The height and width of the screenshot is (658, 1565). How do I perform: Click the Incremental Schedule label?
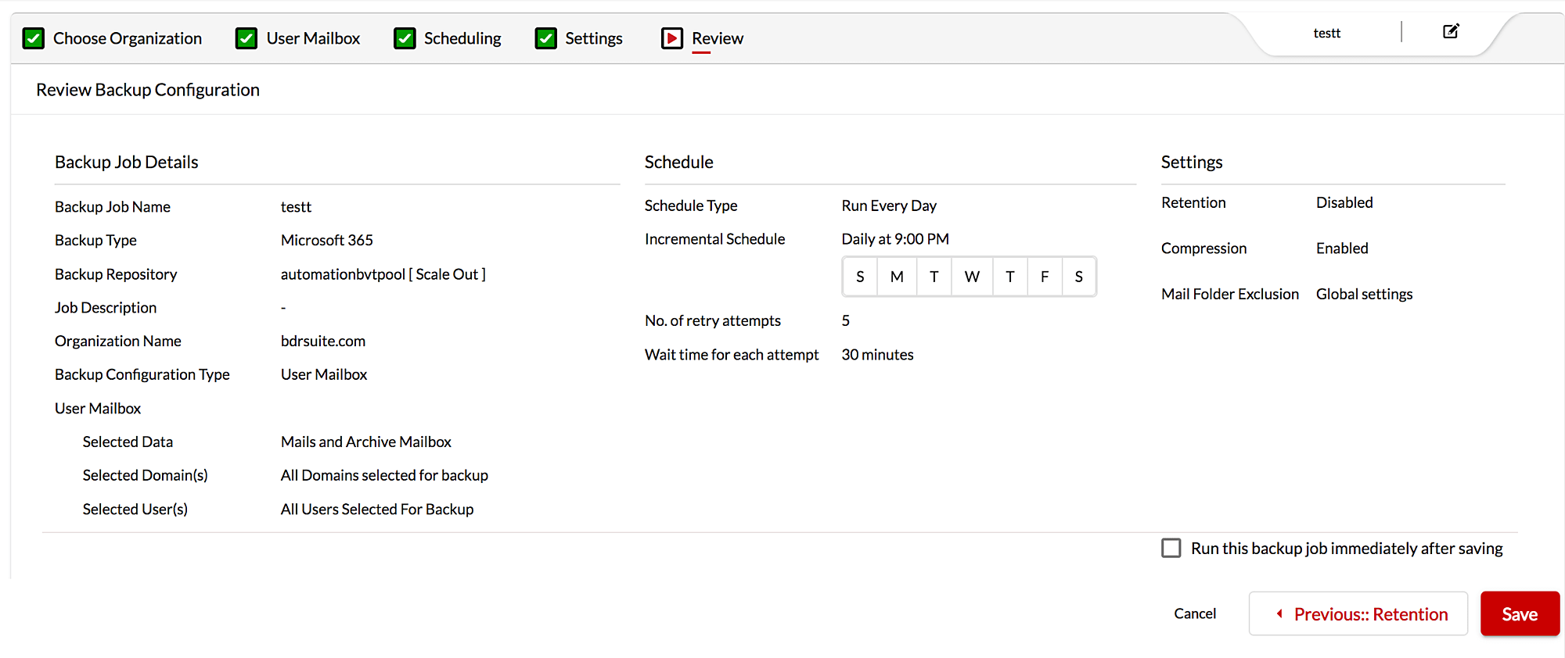[714, 239]
